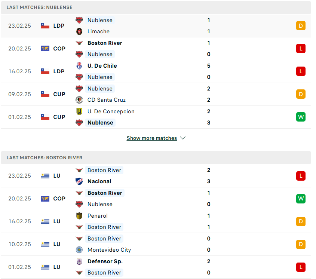Click the Nacional club crest icon
This screenshot has height=279, width=316.
tap(79, 181)
